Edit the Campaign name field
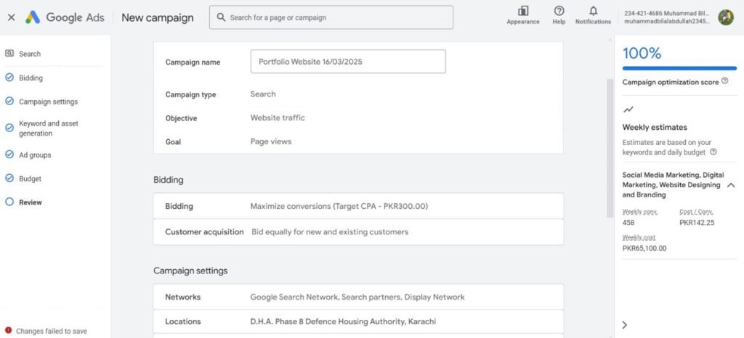The height and width of the screenshot is (338, 744). coord(348,62)
